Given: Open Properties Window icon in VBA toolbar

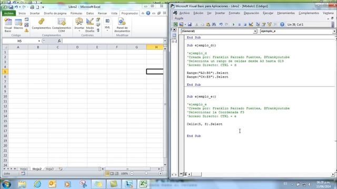Looking at the screenshot, I should 263,25.
